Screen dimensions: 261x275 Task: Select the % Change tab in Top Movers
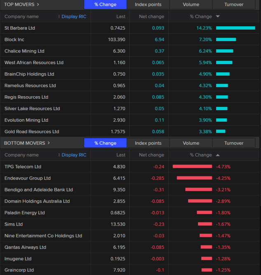tap(105, 5)
